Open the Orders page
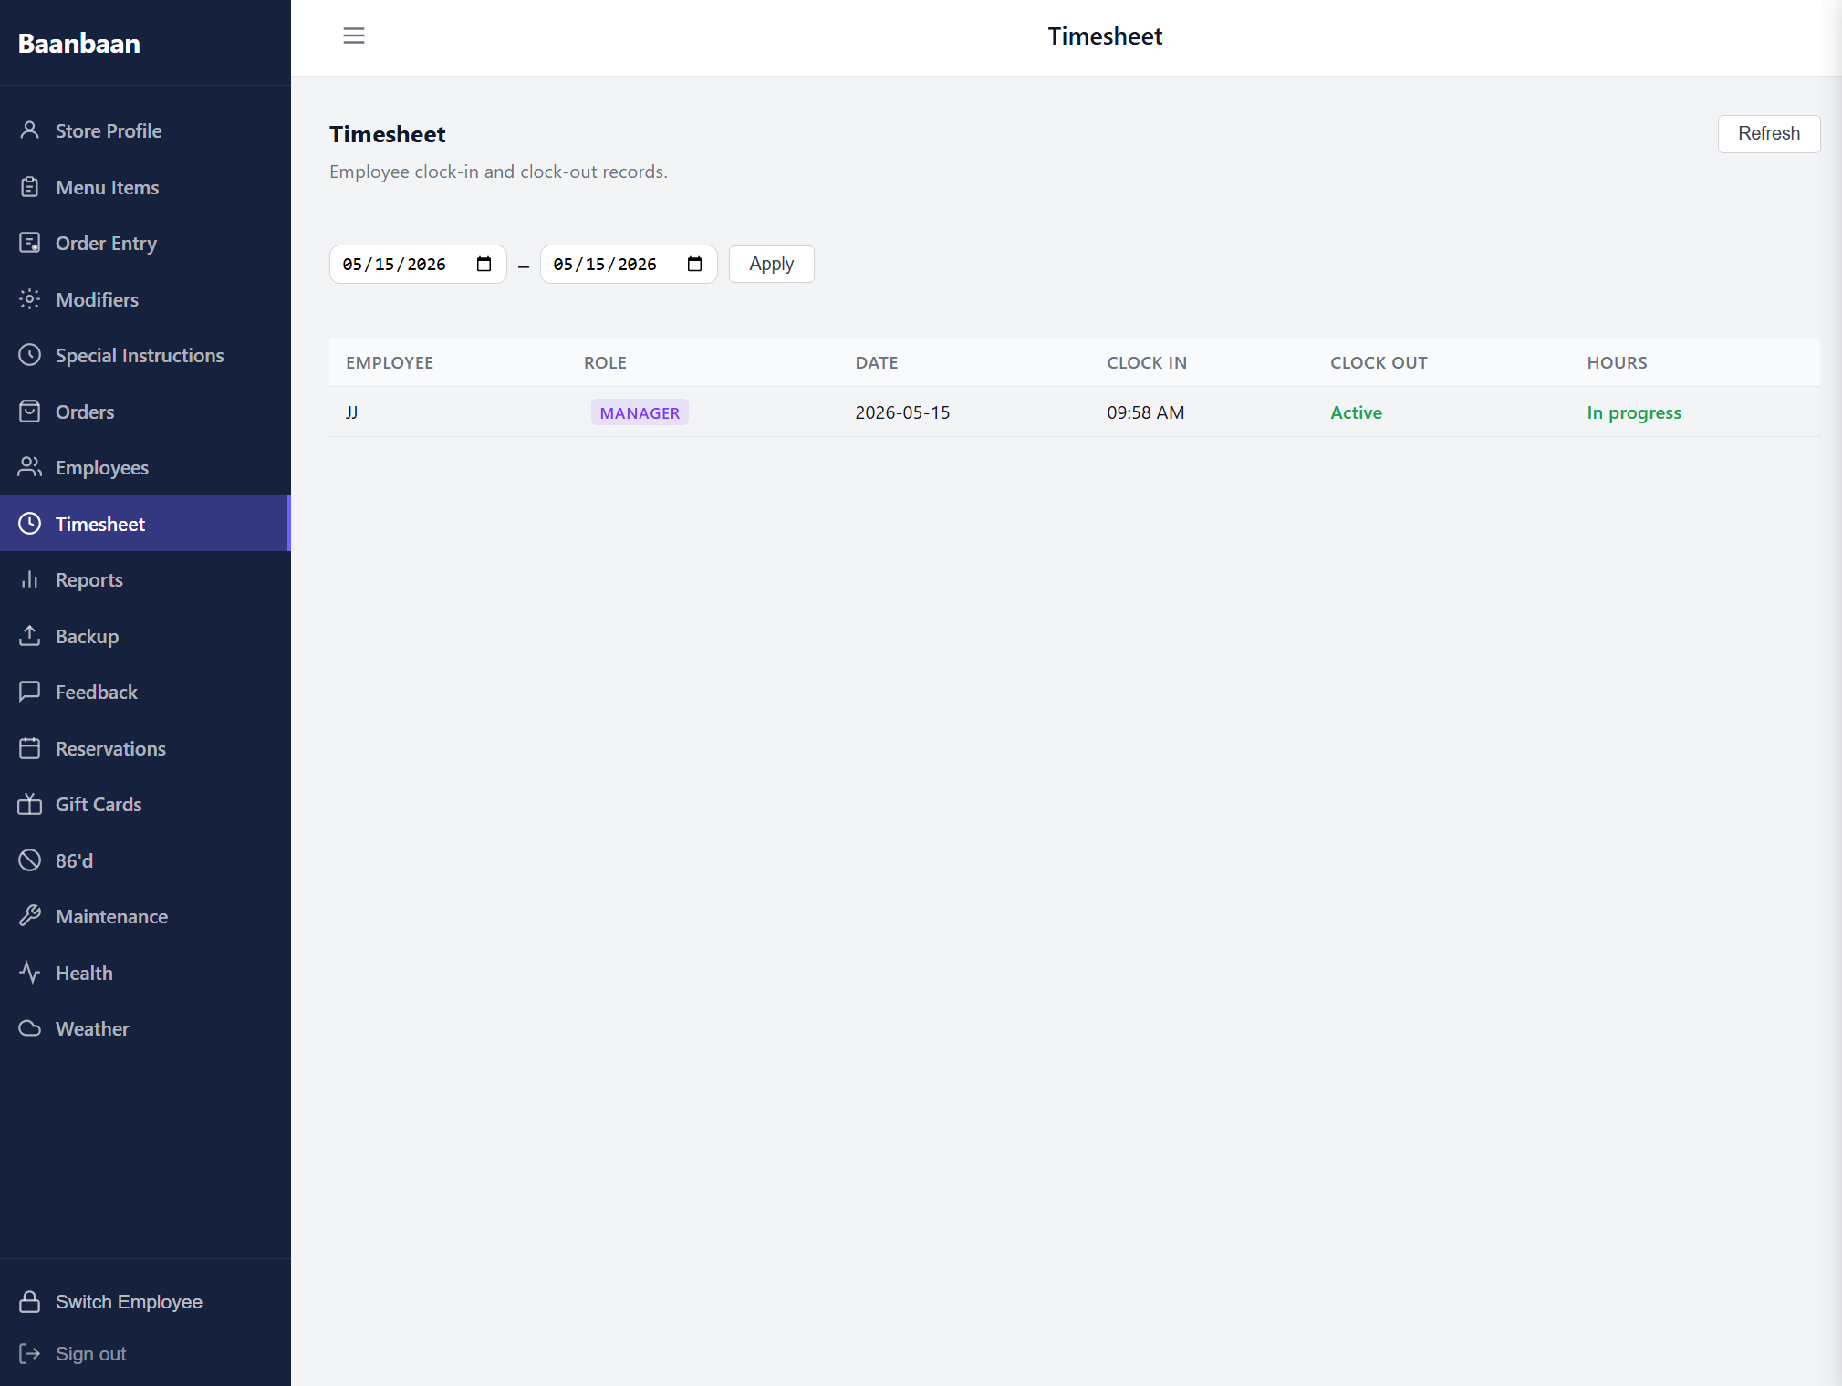 pyautogui.click(x=146, y=412)
